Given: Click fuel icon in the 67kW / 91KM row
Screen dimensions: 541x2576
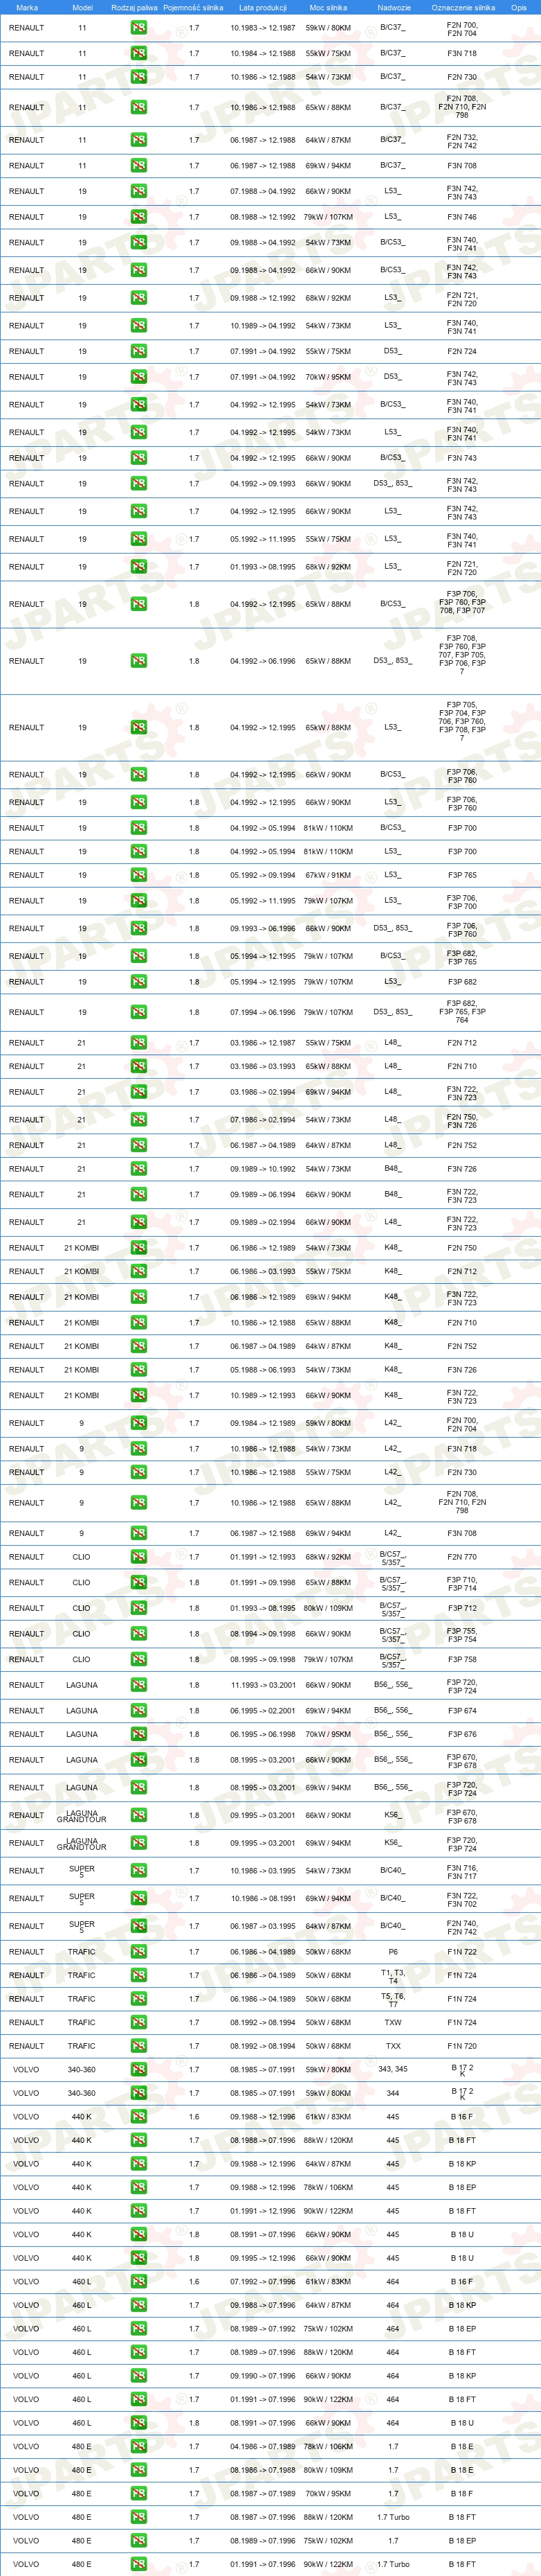Looking at the screenshot, I should 139,875.
